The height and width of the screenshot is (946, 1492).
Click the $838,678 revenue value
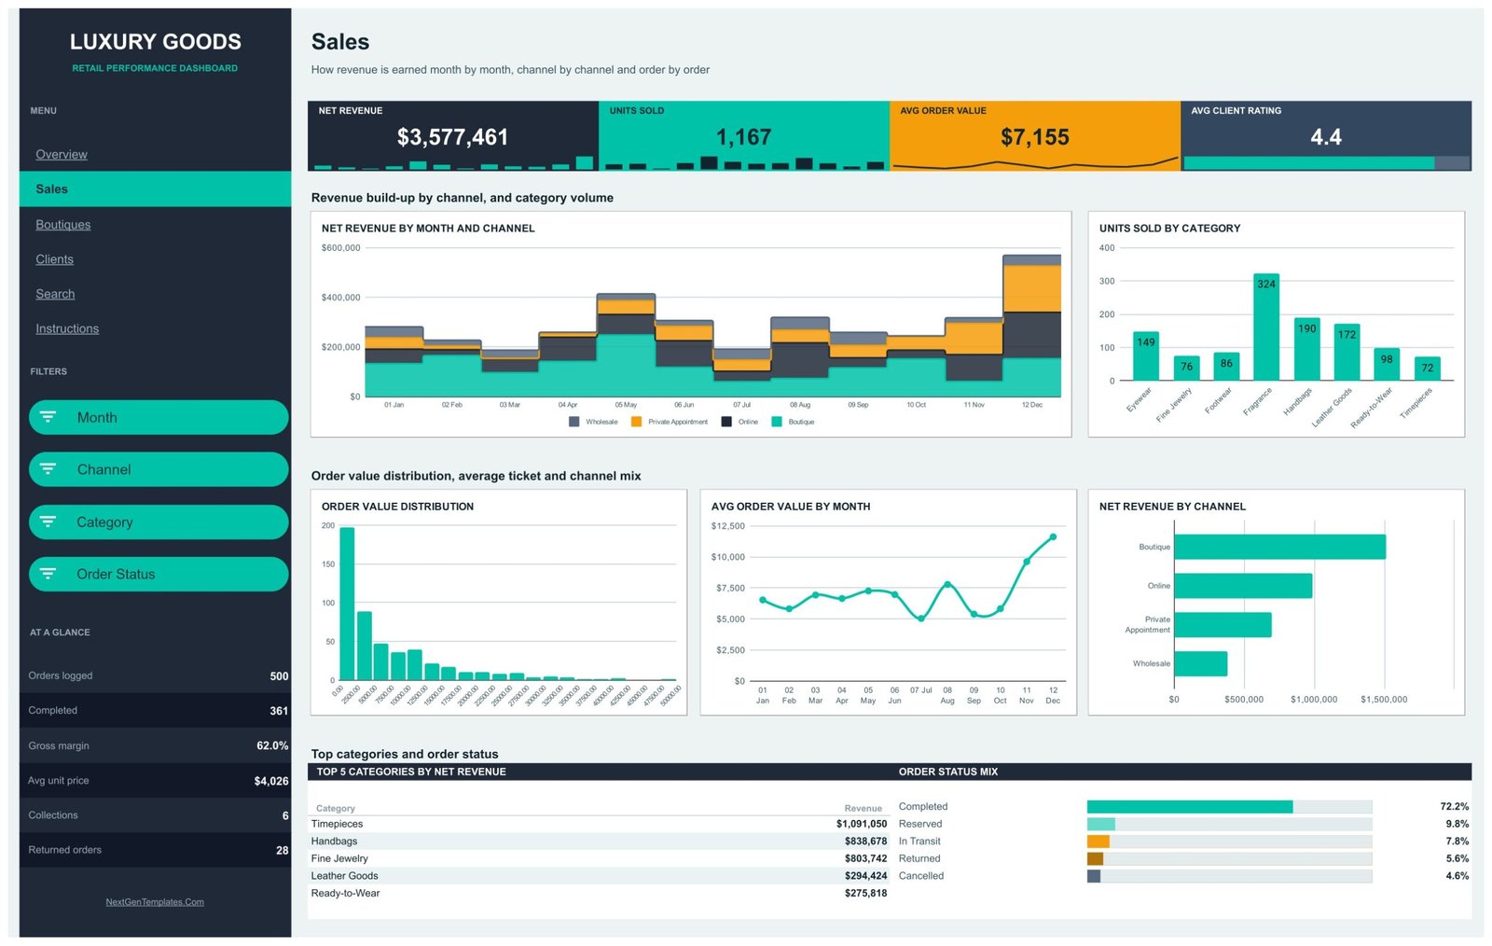[x=865, y=842]
